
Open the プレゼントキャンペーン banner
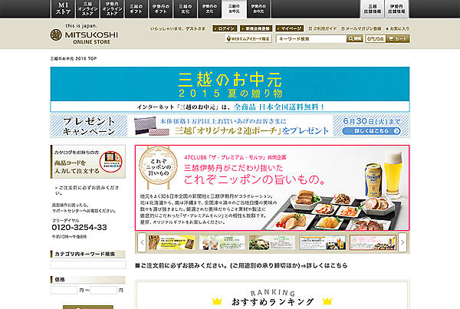(x=230, y=126)
